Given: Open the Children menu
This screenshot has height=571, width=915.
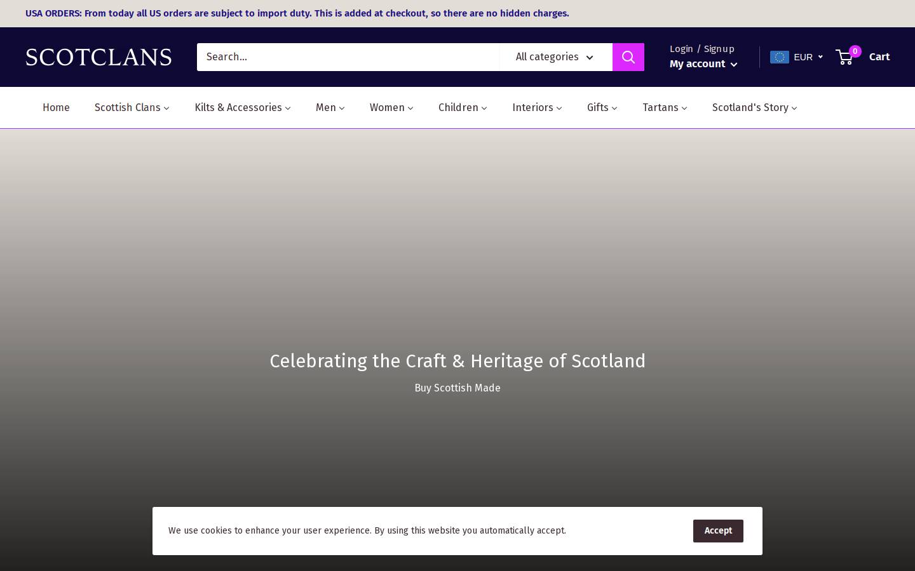Looking at the screenshot, I should (x=463, y=108).
